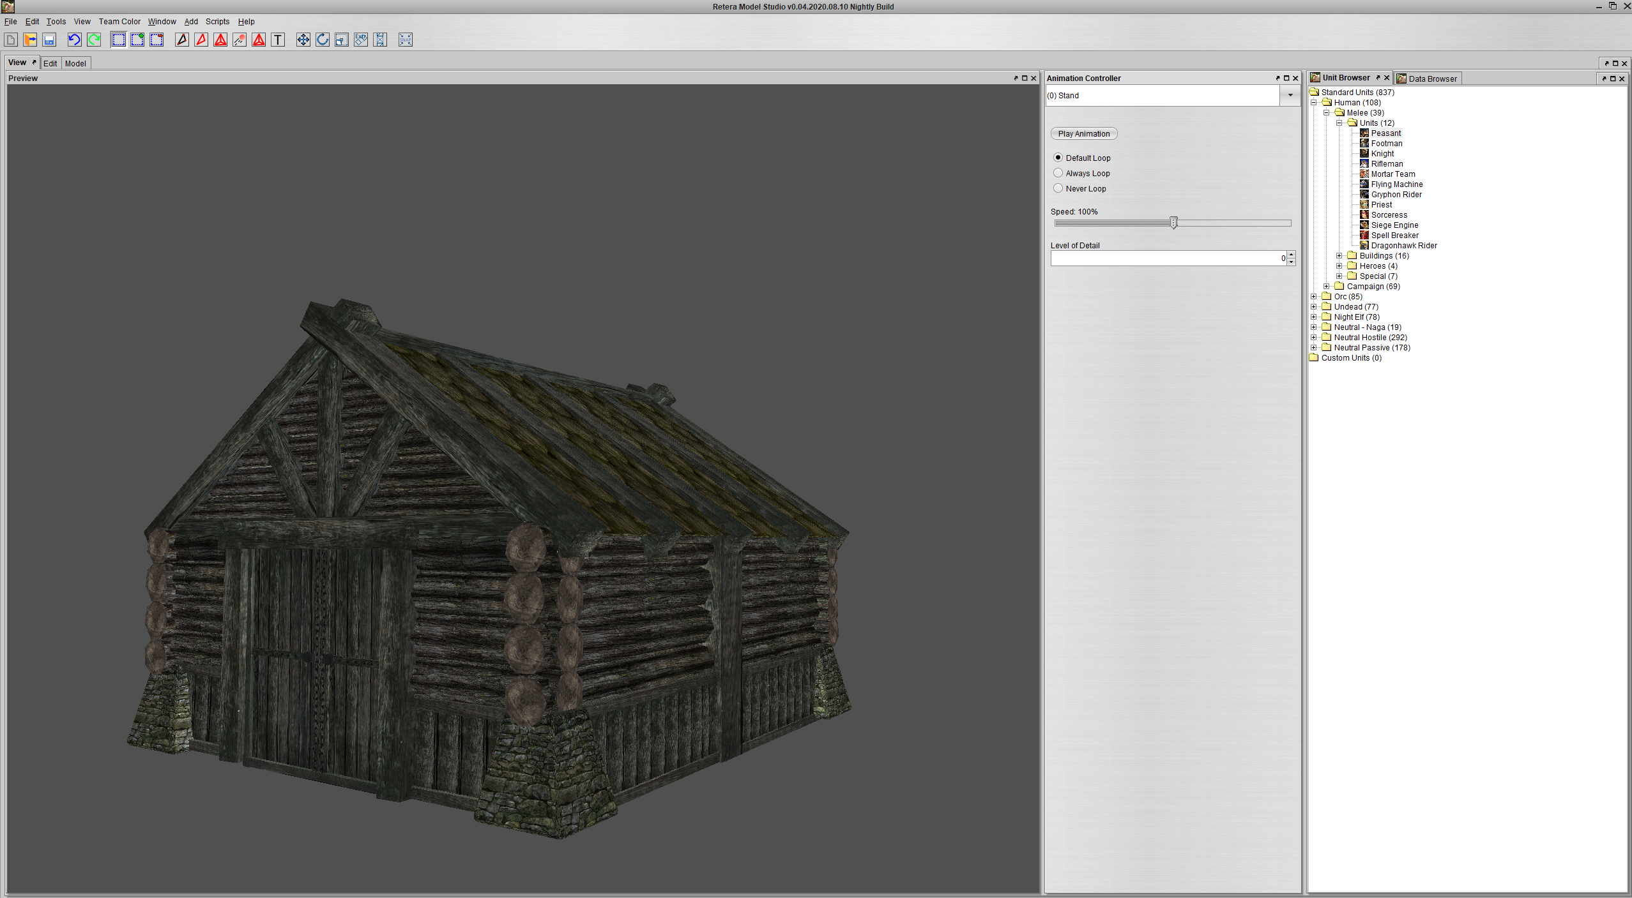Expand the Undead (77) folder

click(x=1314, y=307)
